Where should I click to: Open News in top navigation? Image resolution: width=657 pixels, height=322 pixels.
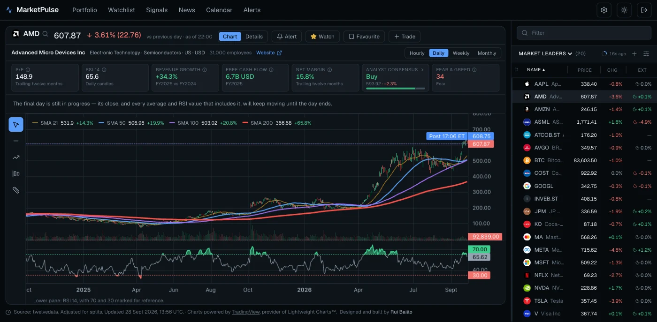[x=187, y=10]
